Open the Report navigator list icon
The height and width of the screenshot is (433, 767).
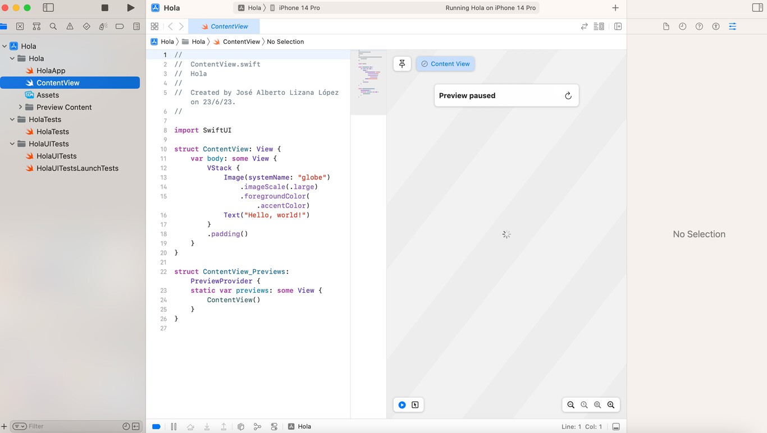point(136,26)
